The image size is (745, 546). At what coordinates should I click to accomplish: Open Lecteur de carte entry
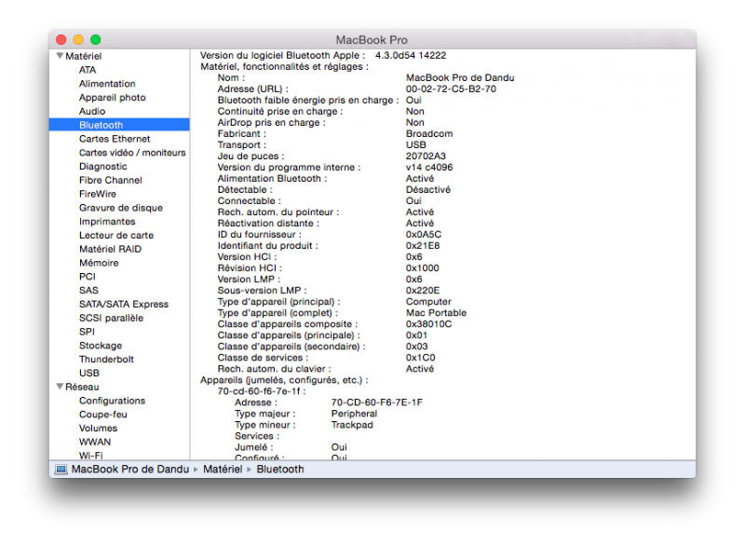click(116, 235)
